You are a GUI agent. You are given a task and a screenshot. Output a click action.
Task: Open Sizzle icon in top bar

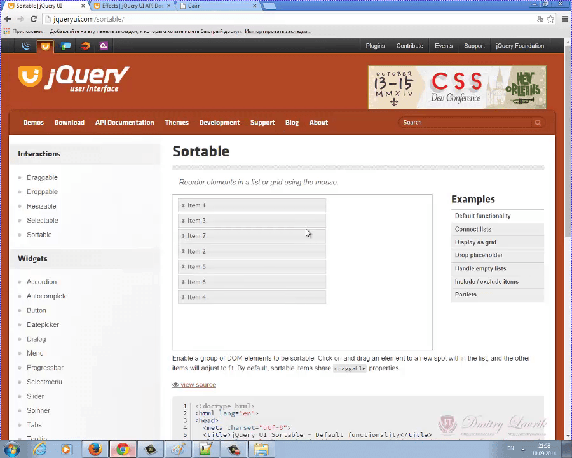pyautogui.click(x=85, y=46)
